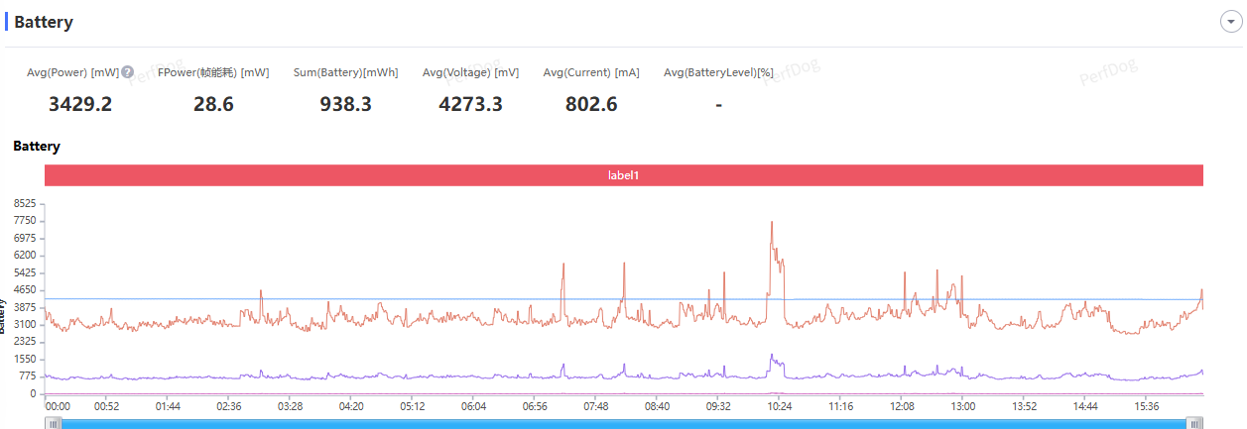Click the bold Battery chart heading
The height and width of the screenshot is (429, 1247).
37,146
